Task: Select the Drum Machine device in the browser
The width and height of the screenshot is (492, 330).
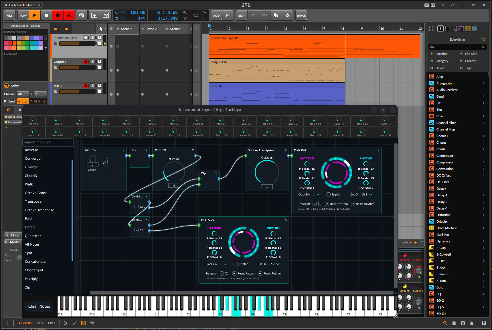Action: click(446, 228)
